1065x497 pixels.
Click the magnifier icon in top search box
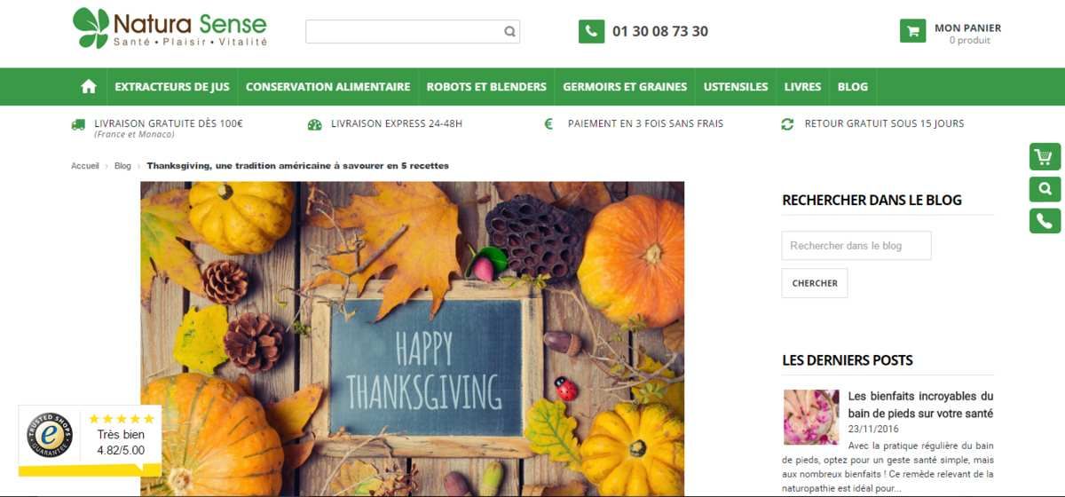(509, 31)
